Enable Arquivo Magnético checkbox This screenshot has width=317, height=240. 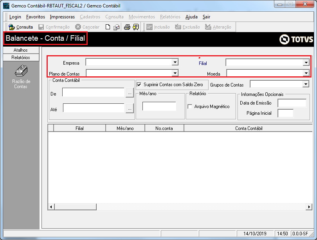190,106
